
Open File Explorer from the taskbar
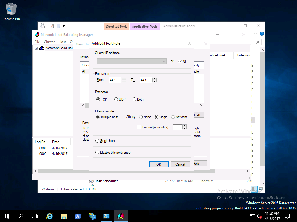64,216
